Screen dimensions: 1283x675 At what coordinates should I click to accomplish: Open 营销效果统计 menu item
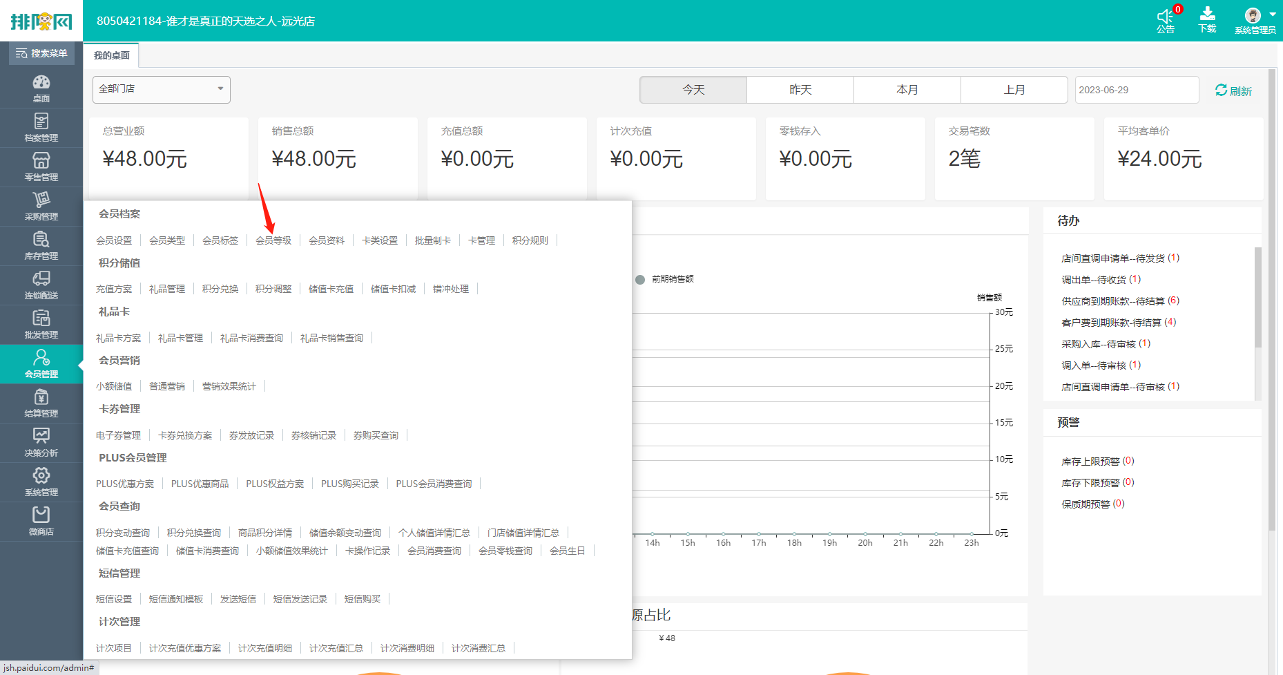pyautogui.click(x=229, y=386)
